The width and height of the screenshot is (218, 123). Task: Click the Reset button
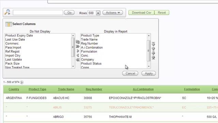[x=162, y=13]
